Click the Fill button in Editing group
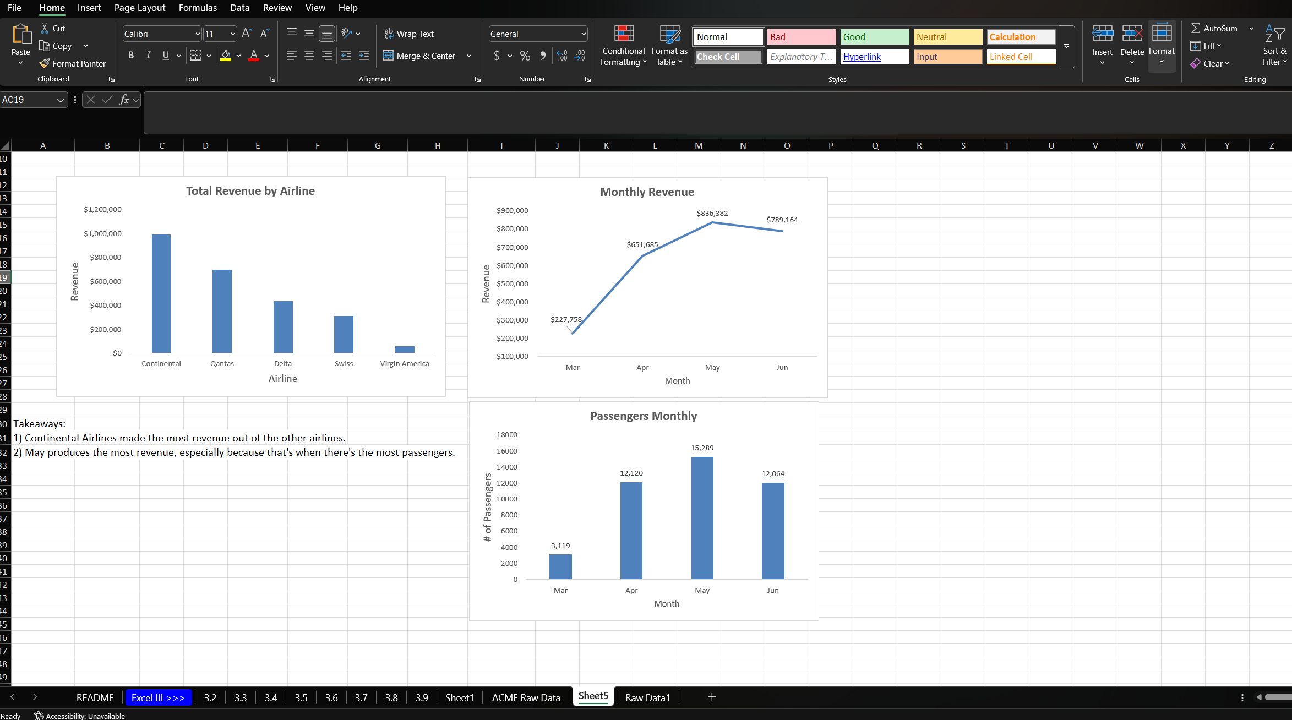1292x720 pixels. [1206, 46]
